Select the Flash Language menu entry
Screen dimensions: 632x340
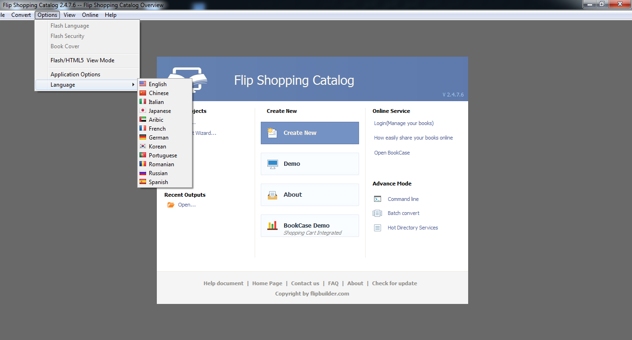click(87, 26)
